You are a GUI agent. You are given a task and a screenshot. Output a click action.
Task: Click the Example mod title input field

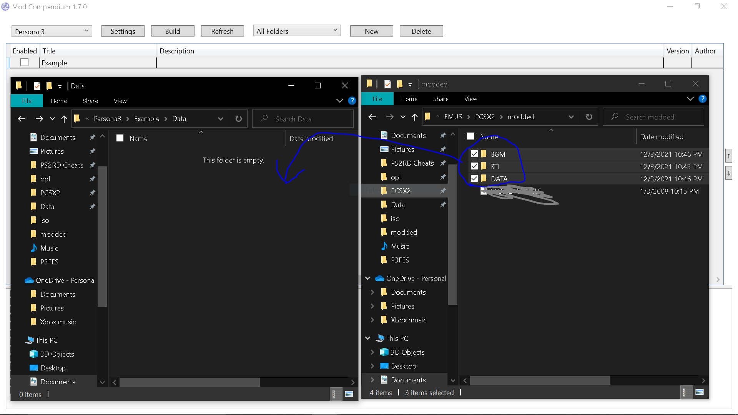98,63
